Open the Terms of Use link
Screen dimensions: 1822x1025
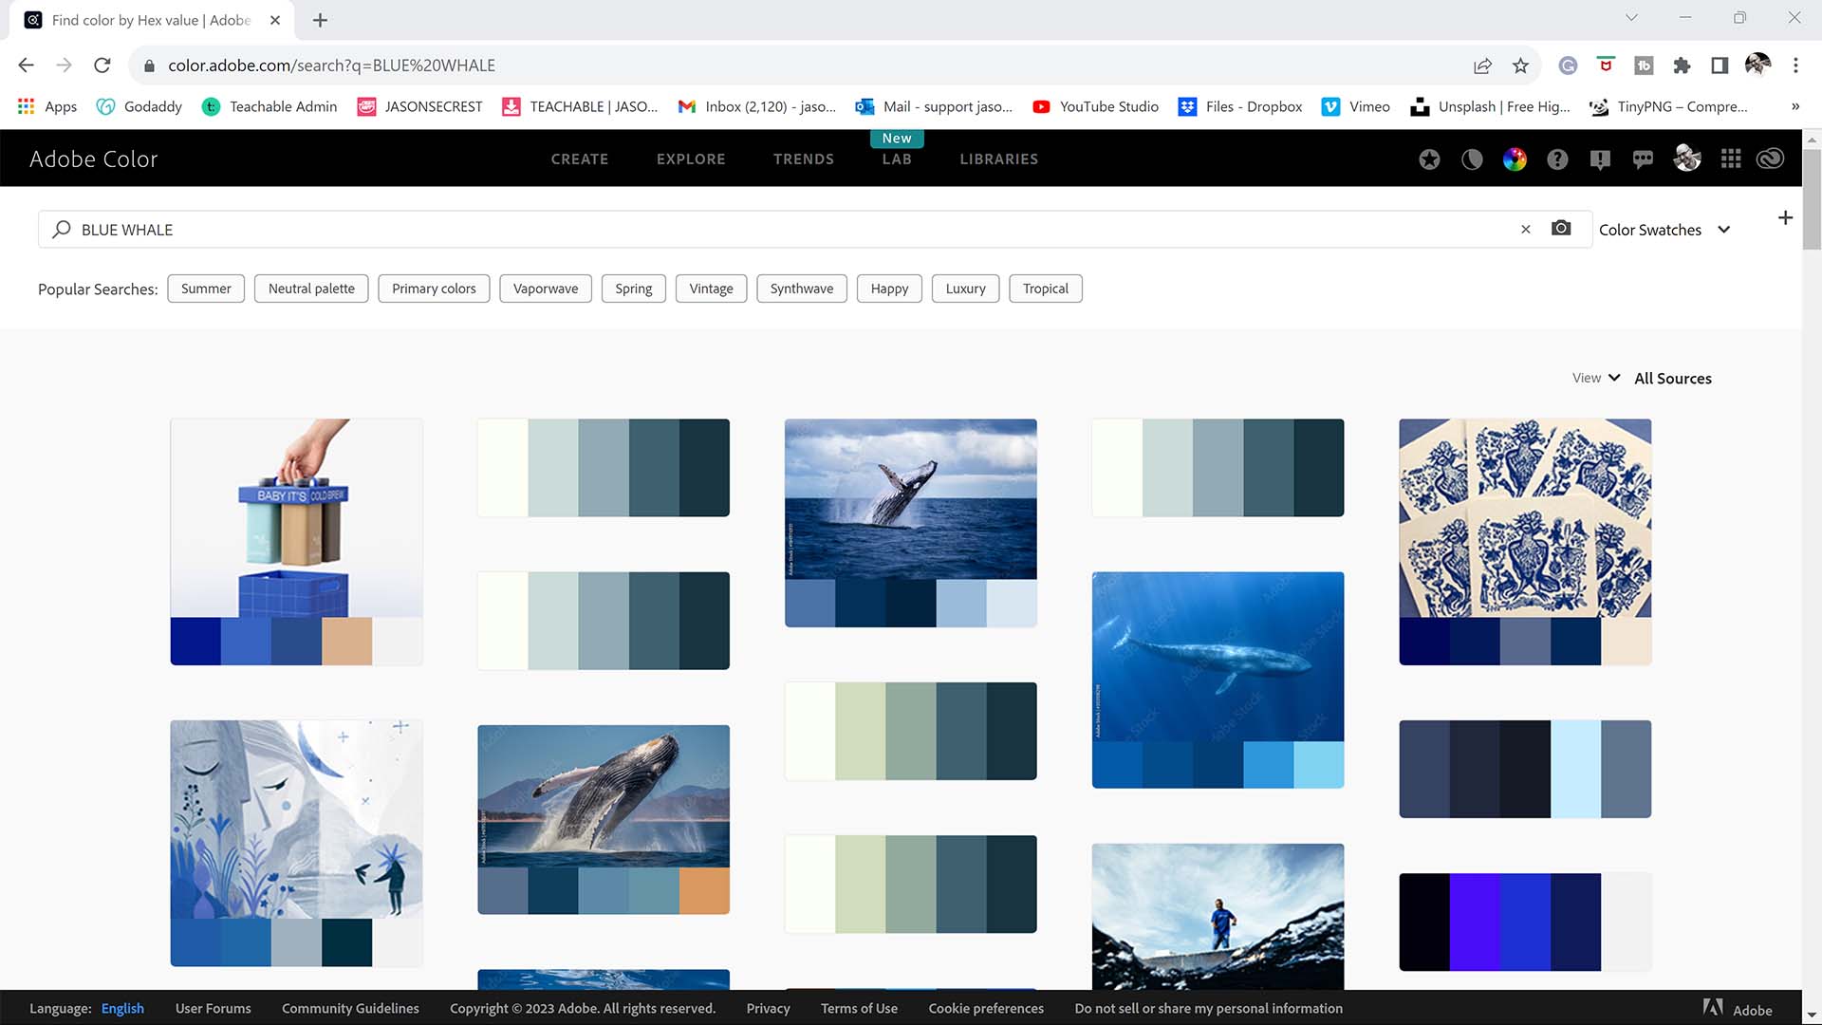[x=859, y=1008]
